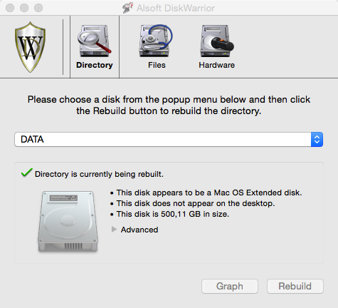Open the Directory magnifying glass disk icon
338x308 pixels.
pyautogui.click(x=95, y=41)
